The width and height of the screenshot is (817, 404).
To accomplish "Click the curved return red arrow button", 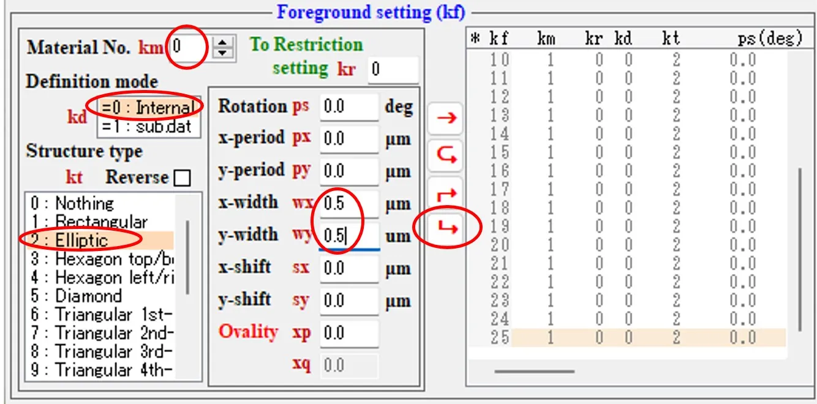I will 446,156.
